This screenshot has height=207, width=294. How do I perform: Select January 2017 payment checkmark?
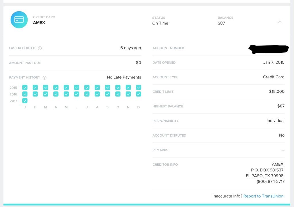(x=25, y=100)
